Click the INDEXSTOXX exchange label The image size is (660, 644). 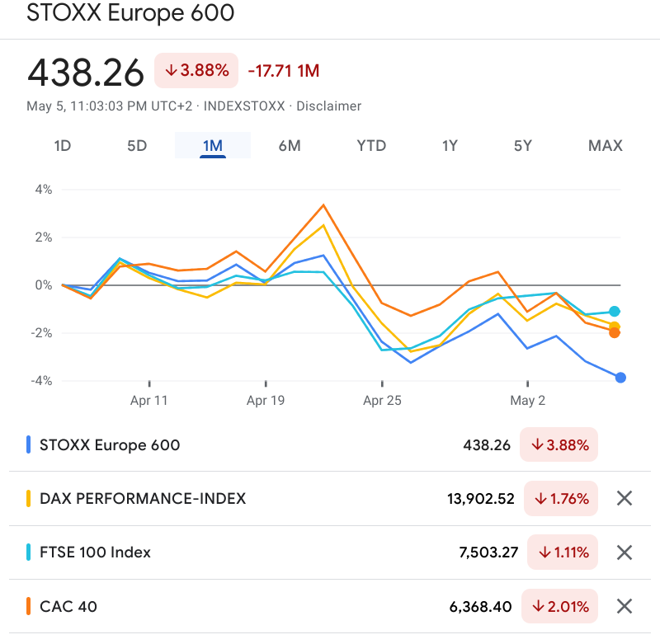pos(244,106)
